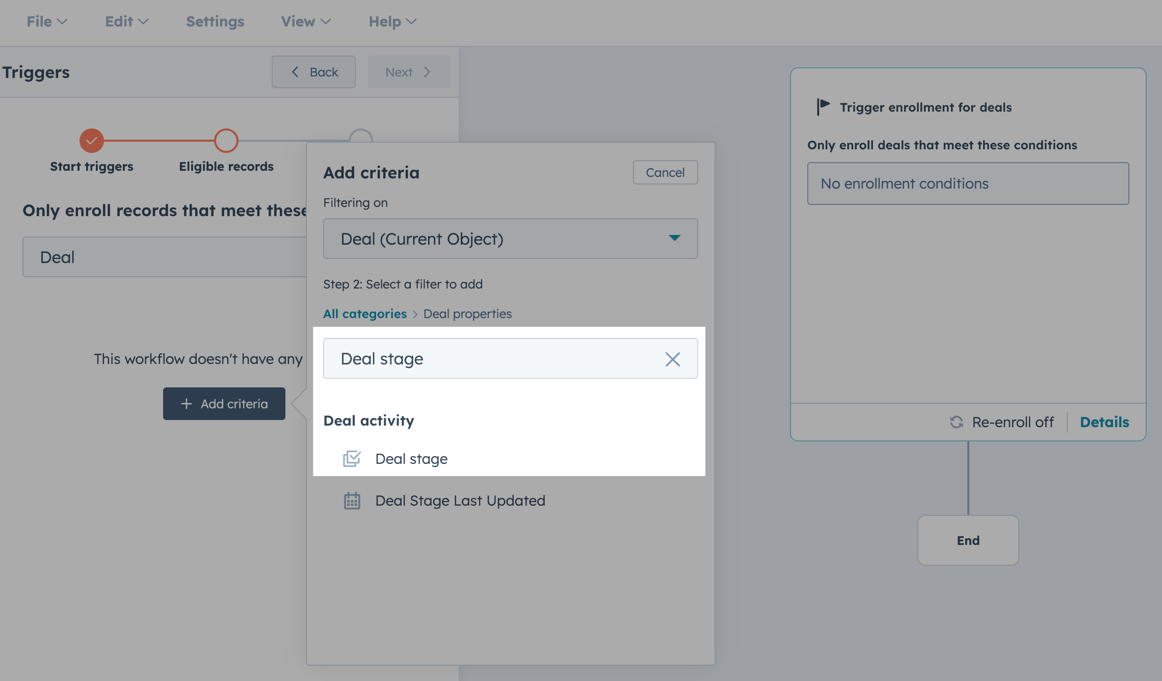Click the Re-enroll refresh icon
Image resolution: width=1162 pixels, height=681 pixels.
click(956, 422)
